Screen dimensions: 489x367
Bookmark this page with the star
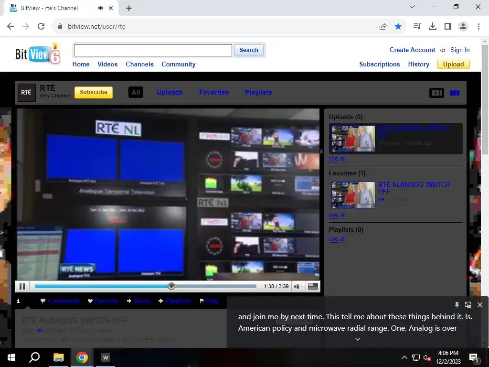398,27
